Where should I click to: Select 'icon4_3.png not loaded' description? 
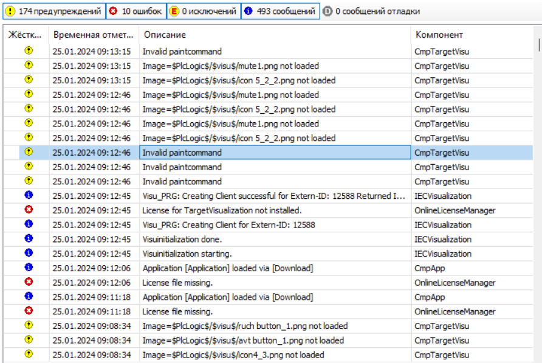pos(233,355)
